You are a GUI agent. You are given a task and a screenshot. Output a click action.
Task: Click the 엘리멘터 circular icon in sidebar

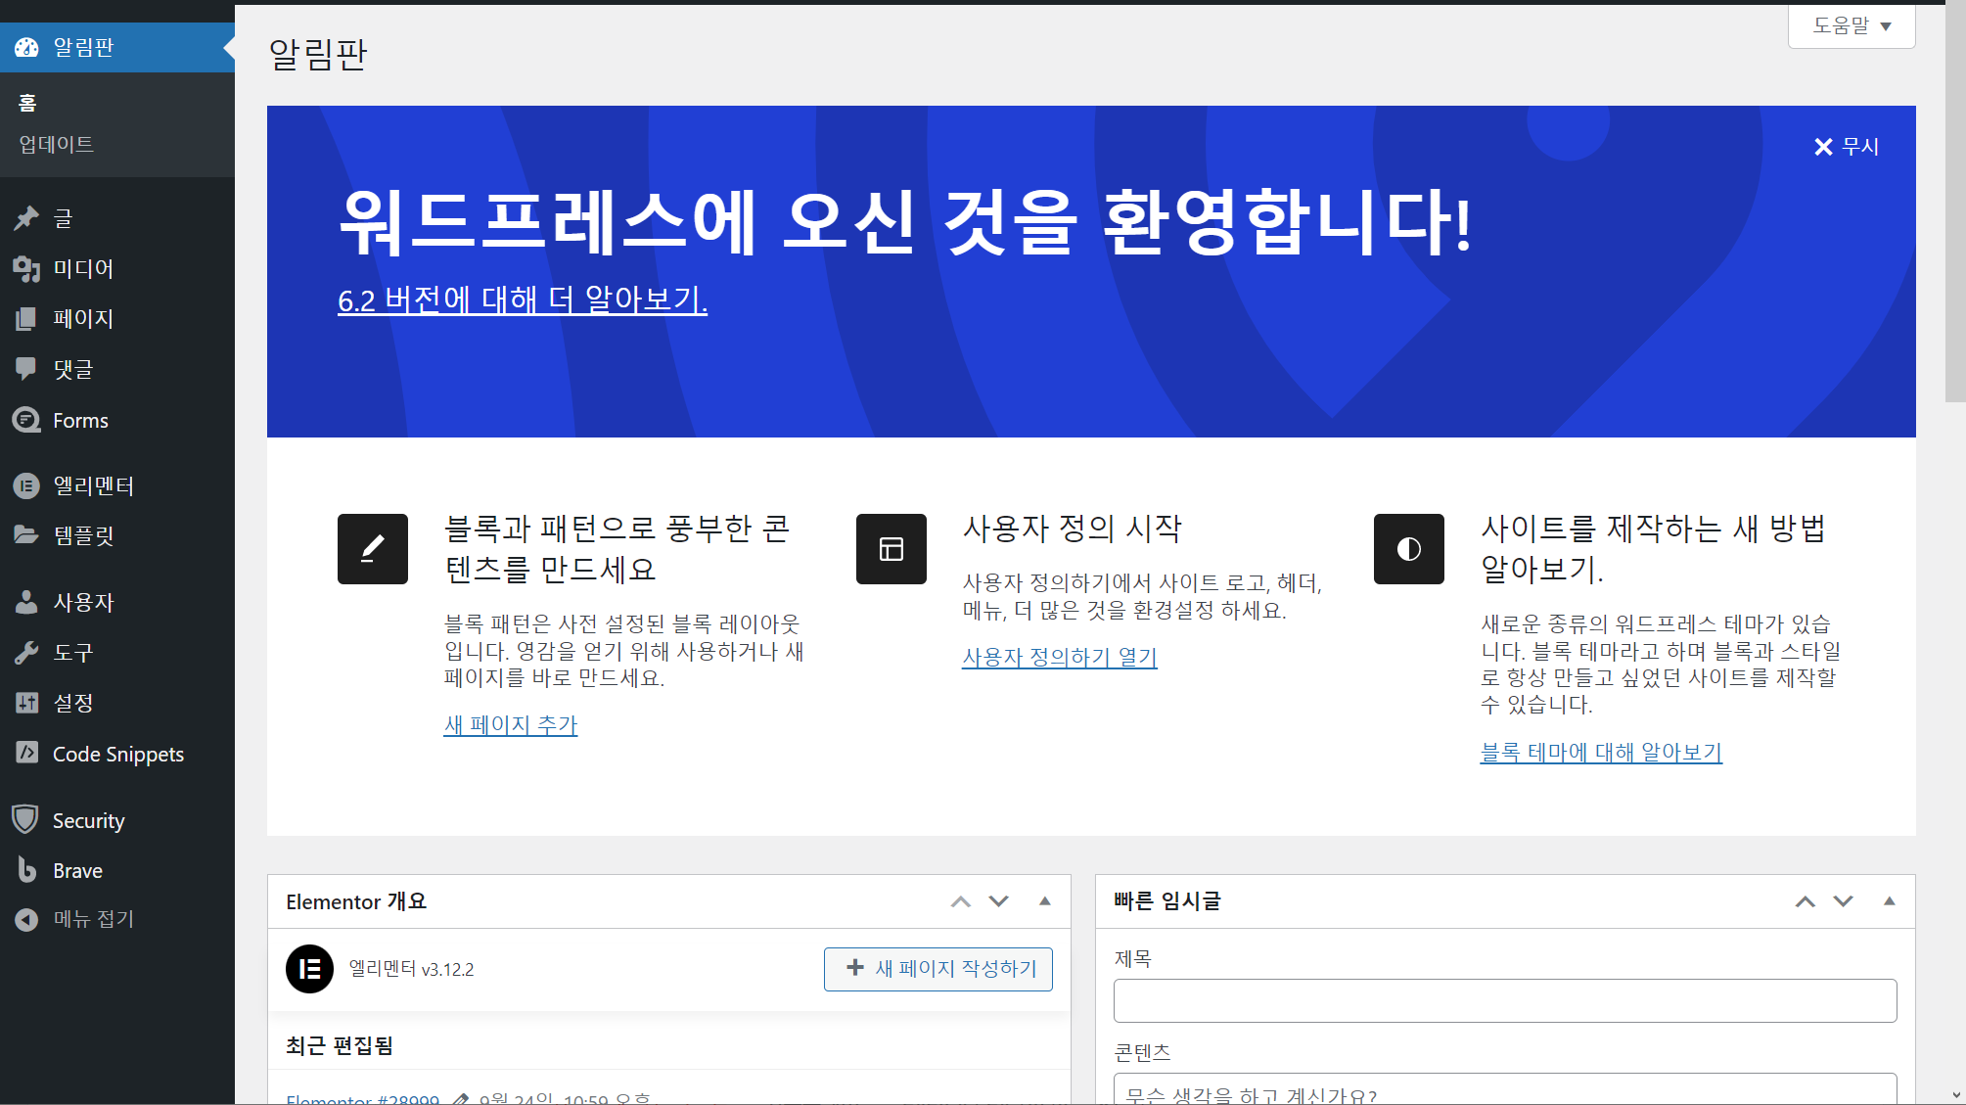tap(26, 485)
